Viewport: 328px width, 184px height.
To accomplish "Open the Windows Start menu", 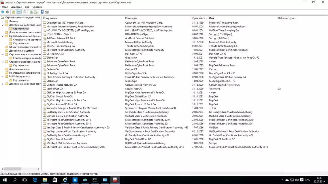I will click(x=5, y=180).
